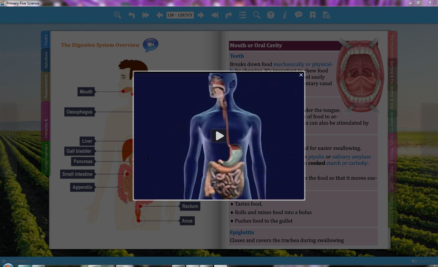438x267 pixels.
Task: Open the document settings icon
Action: coord(326,15)
